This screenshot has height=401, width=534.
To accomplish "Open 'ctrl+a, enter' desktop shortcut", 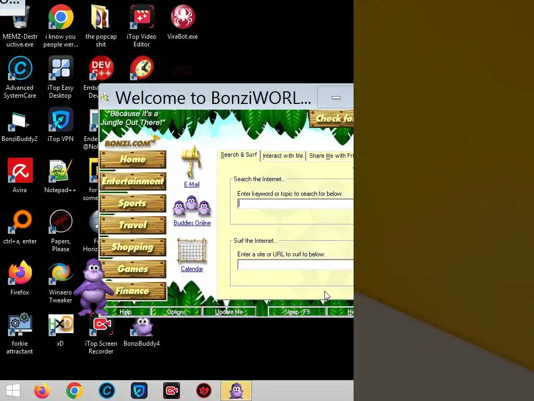I will (x=20, y=227).
